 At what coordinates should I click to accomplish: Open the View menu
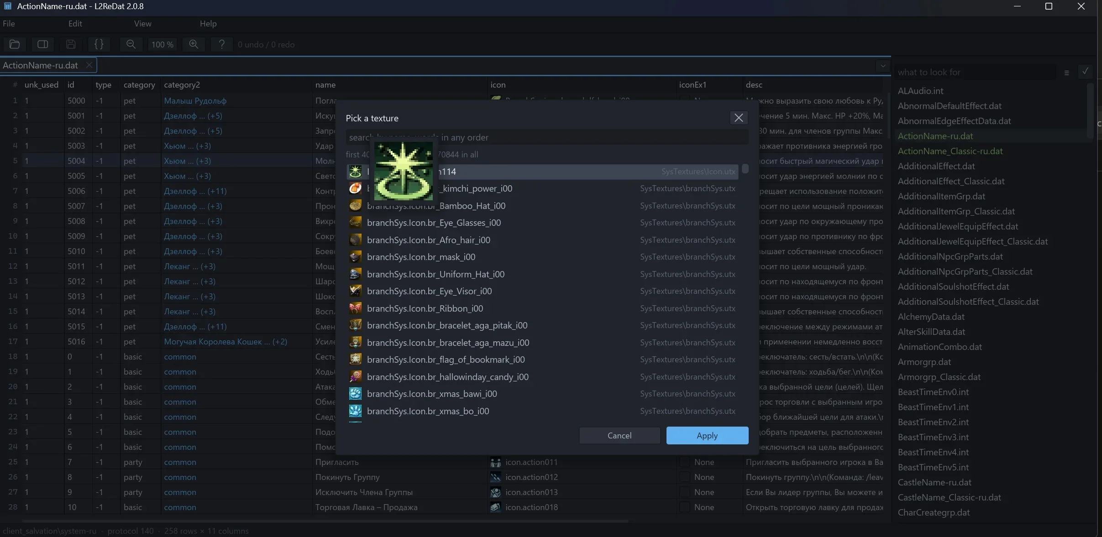pos(143,23)
